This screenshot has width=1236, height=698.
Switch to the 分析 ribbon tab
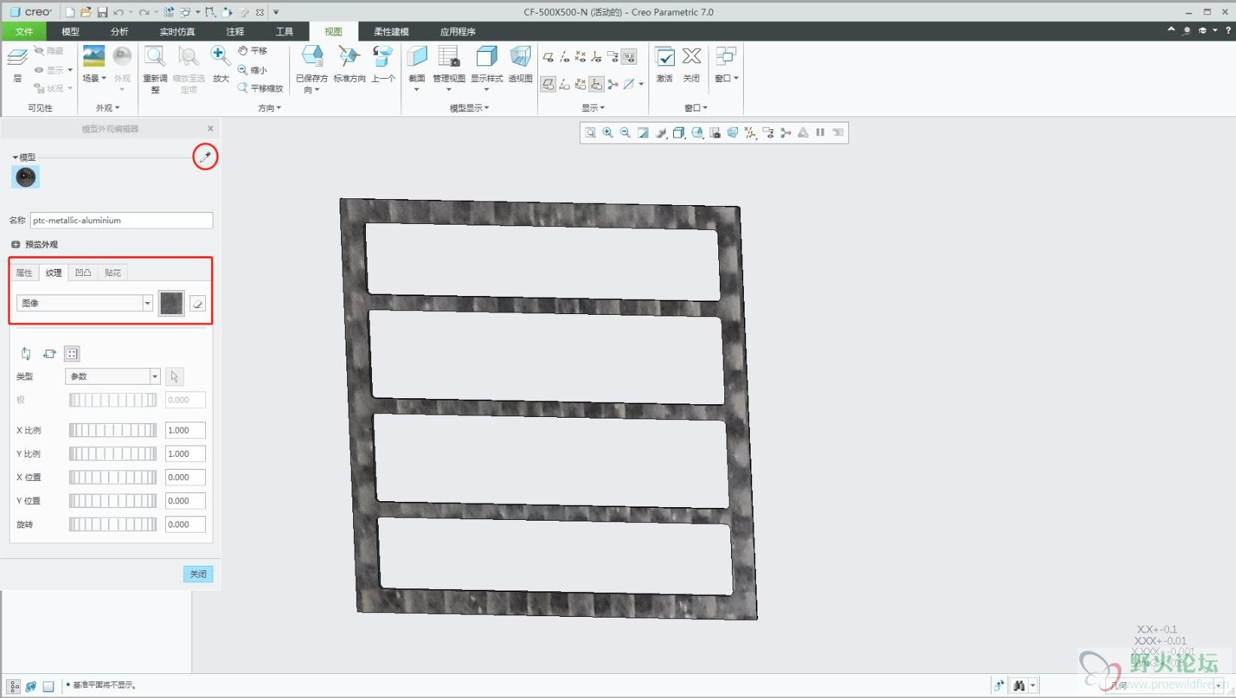119,32
